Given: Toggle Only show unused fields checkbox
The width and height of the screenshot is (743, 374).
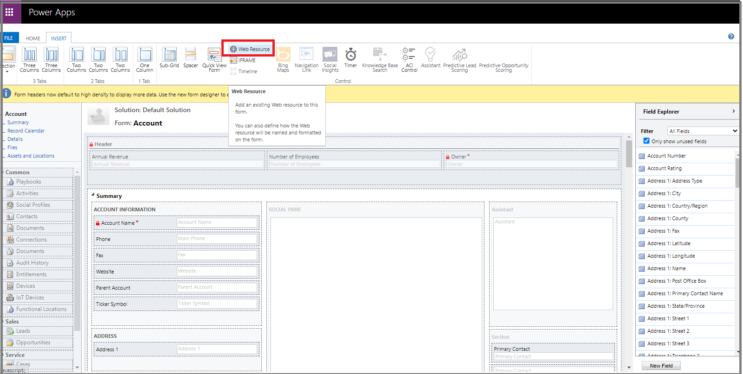Looking at the screenshot, I should click(x=646, y=141).
